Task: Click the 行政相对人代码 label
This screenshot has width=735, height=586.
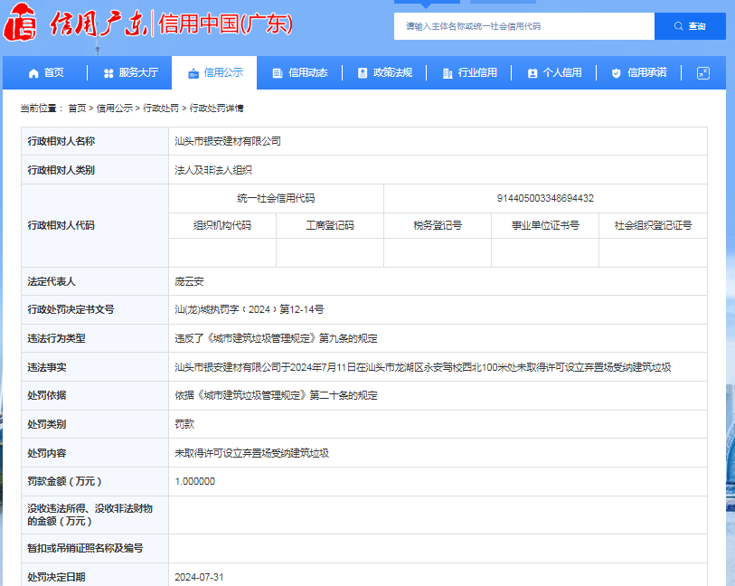Action: click(61, 225)
